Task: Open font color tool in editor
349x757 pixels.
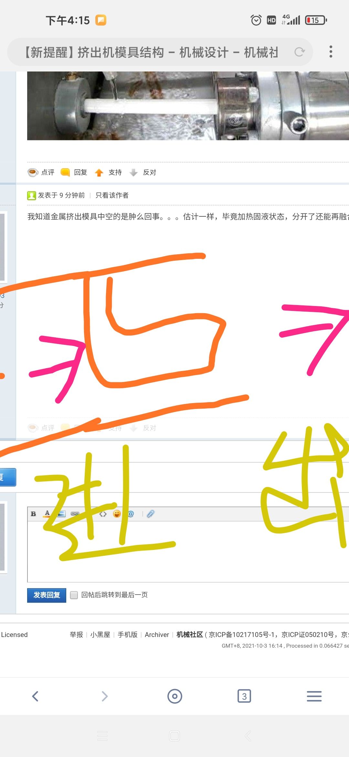Action: click(47, 514)
